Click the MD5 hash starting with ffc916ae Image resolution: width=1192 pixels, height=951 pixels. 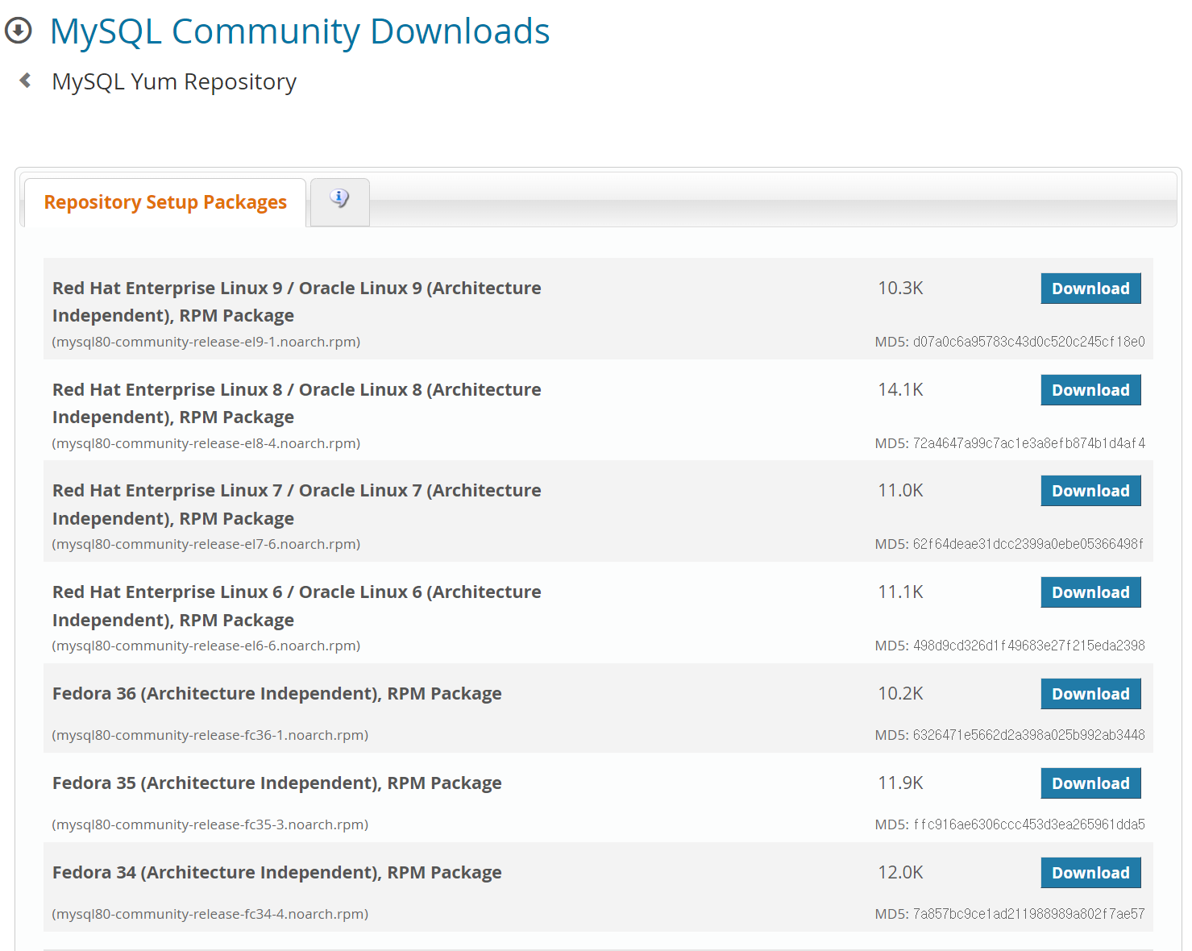[1028, 824]
